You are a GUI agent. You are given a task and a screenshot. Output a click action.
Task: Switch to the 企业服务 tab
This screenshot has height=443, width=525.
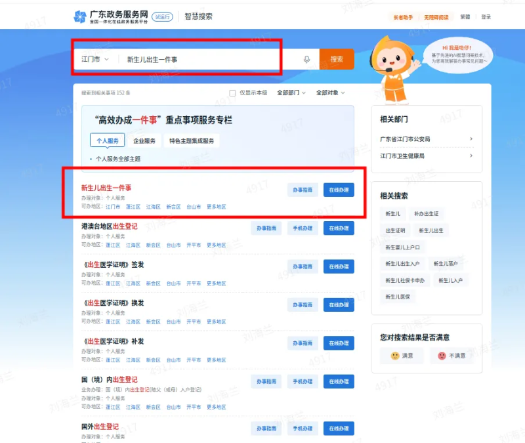[x=144, y=140]
